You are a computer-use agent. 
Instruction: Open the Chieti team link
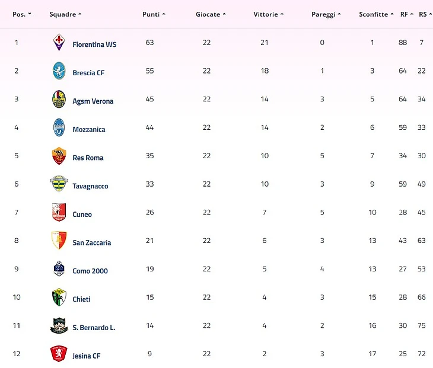81,299
